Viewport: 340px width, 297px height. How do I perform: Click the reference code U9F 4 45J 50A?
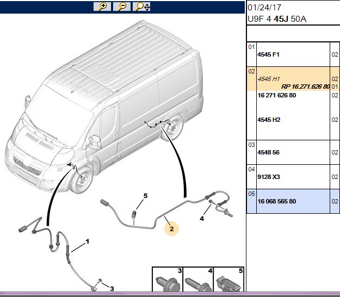(x=277, y=19)
